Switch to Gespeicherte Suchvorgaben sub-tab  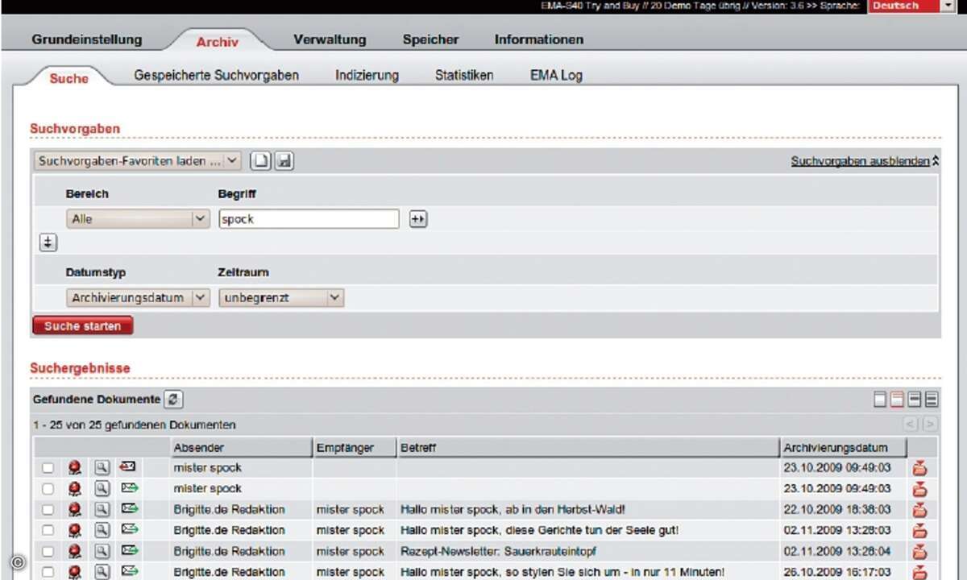(x=217, y=75)
